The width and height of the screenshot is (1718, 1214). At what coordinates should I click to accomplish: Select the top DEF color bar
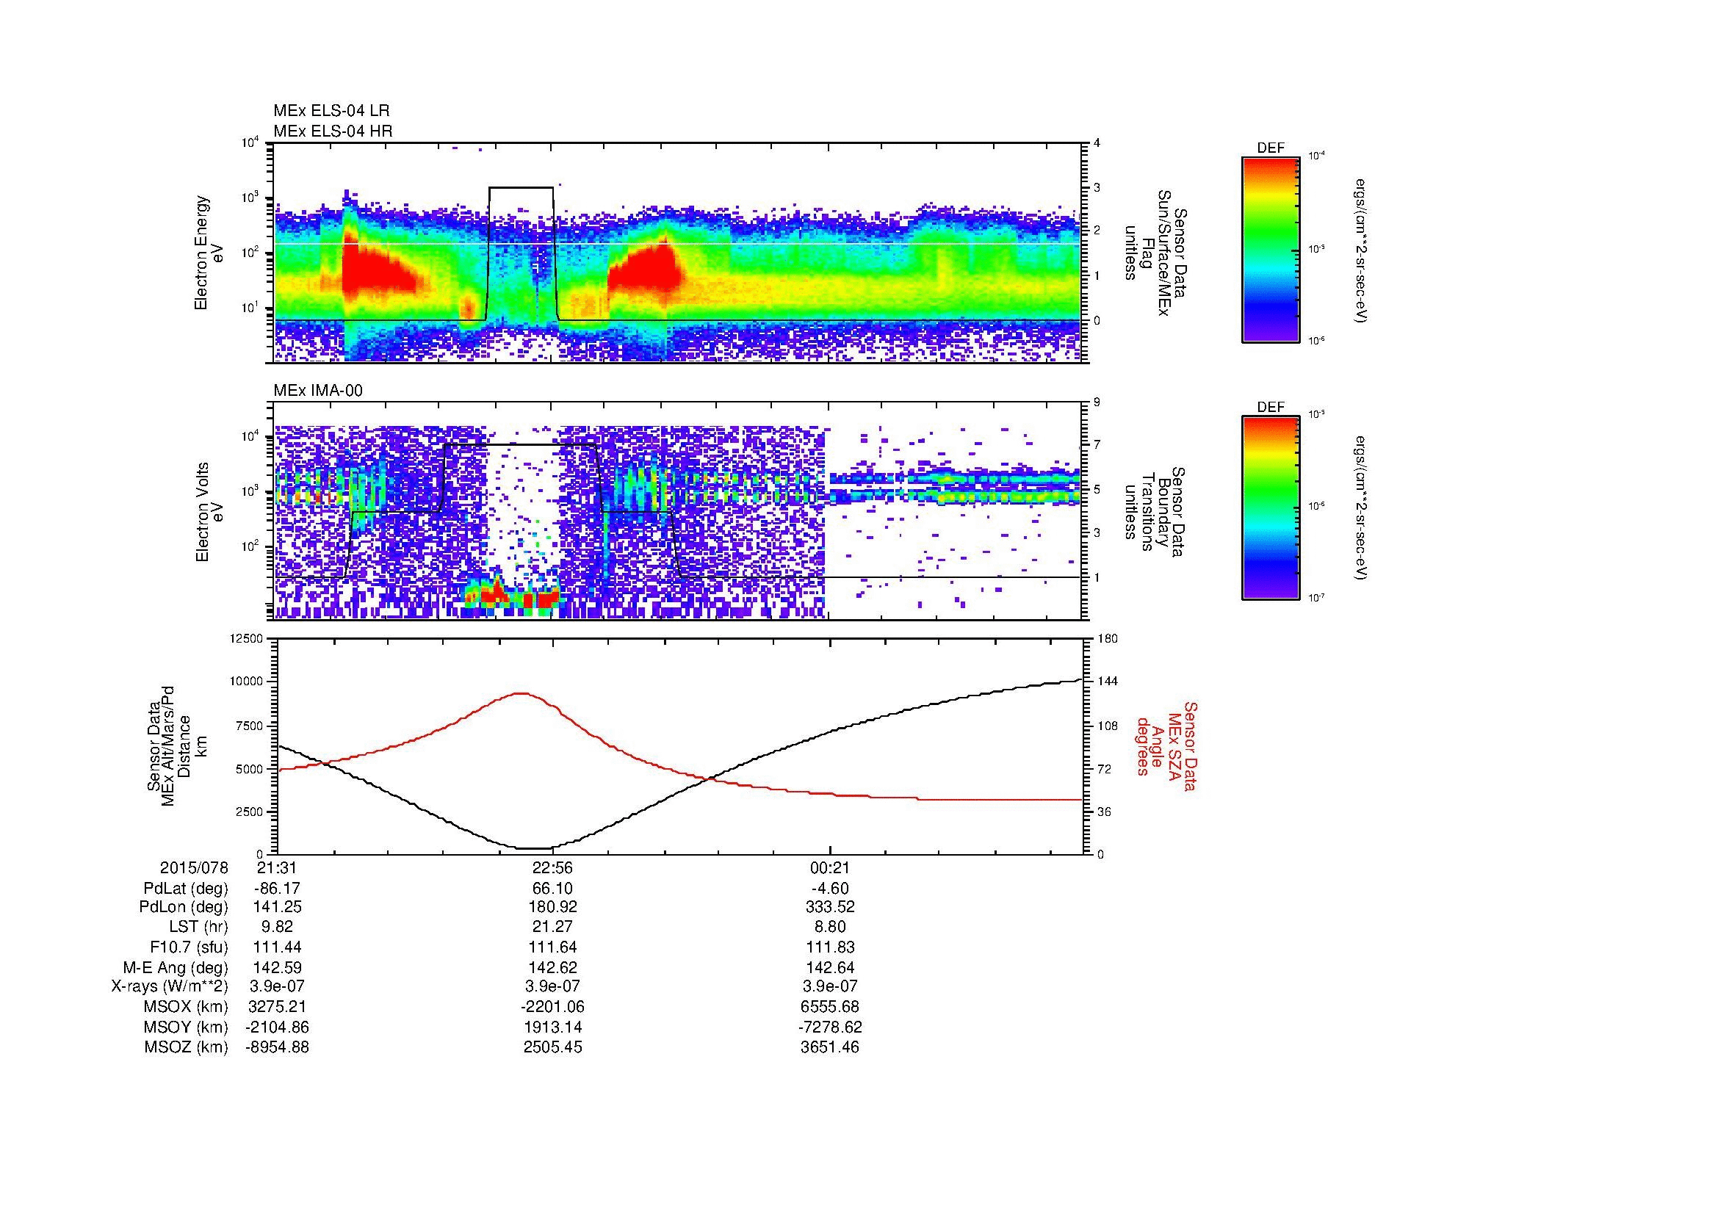coord(1271,250)
